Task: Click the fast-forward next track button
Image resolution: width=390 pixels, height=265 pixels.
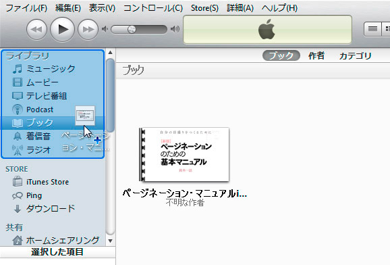Action: tap(88, 30)
